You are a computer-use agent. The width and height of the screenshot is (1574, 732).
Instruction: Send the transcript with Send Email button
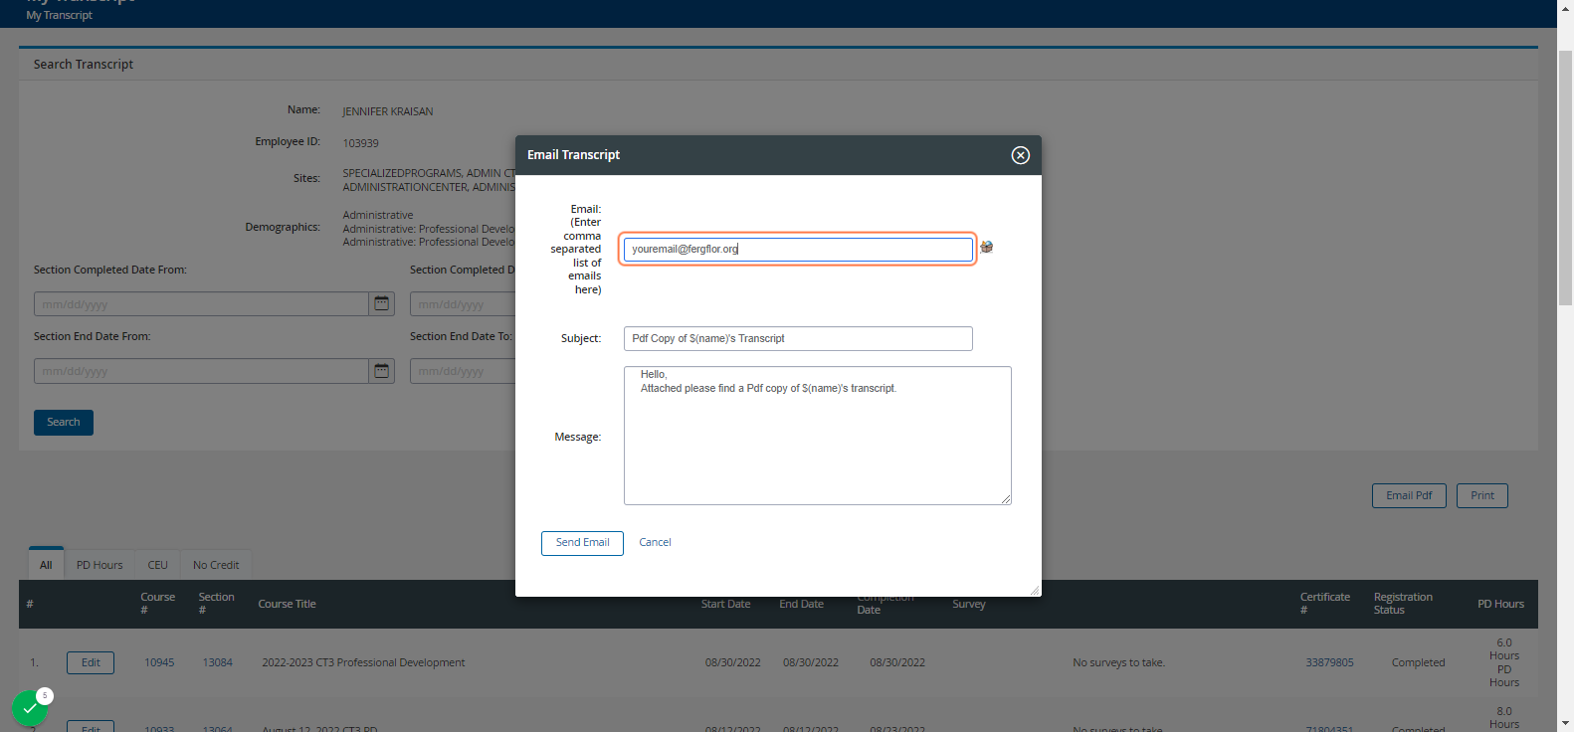click(x=582, y=543)
